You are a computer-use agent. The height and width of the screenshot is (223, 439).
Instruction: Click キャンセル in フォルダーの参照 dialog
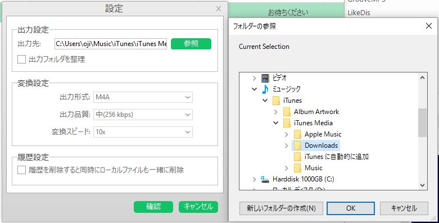click(x=404, y=208)
